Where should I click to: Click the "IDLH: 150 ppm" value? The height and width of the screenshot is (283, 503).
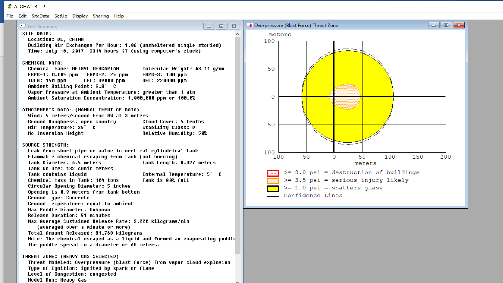coord(47,80)
